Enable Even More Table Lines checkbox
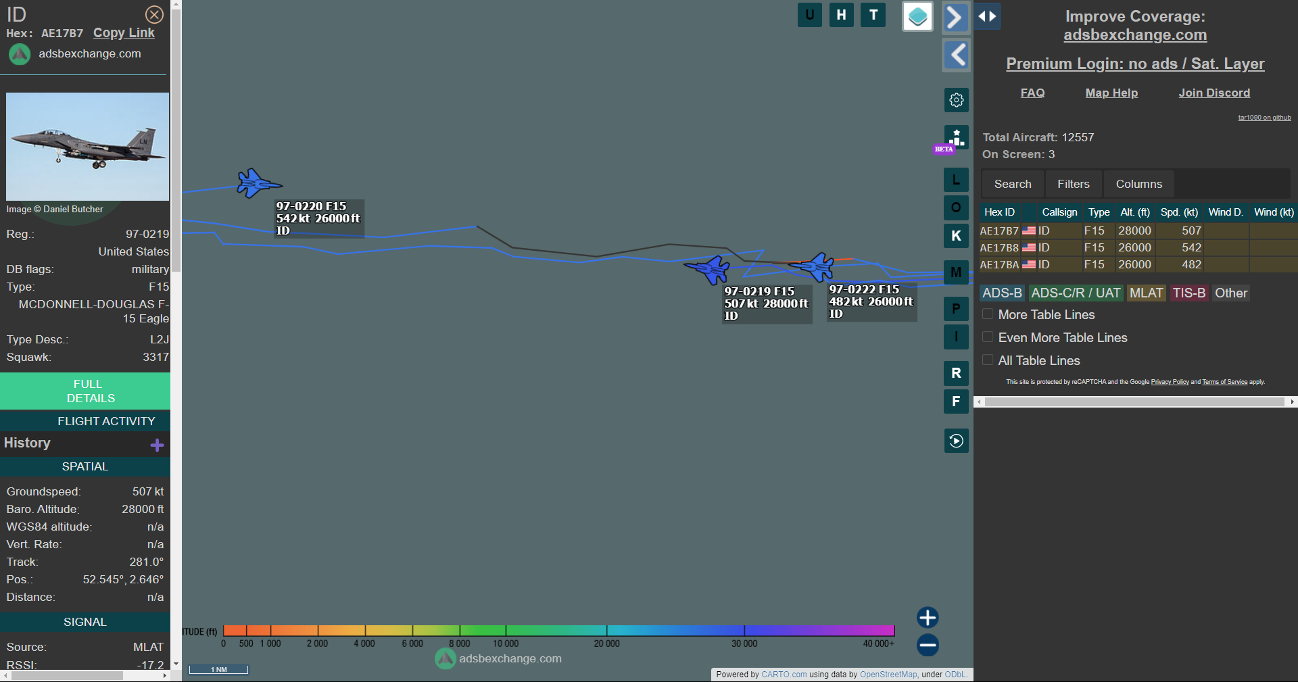The height and width of the screenshot is (682, 1298). pyautogui.click(x=988, y=337)
